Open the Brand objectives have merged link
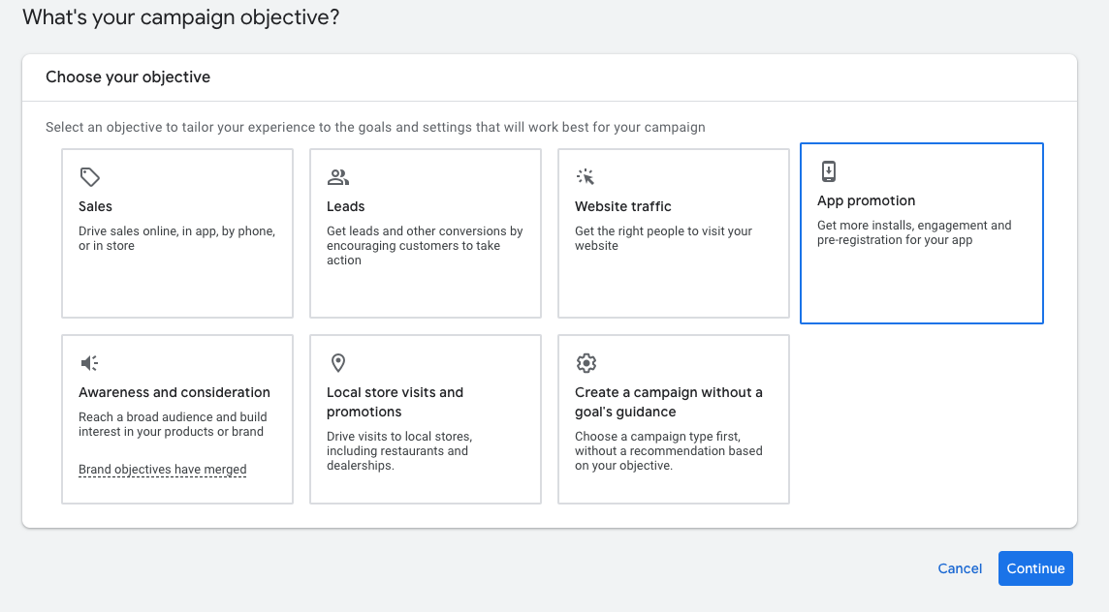Screen dimensions: 1109x612 (163, 470)
